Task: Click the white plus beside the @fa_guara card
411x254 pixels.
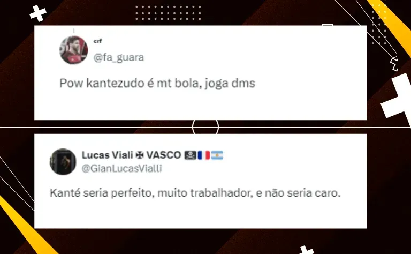Action: coord(38,13)
